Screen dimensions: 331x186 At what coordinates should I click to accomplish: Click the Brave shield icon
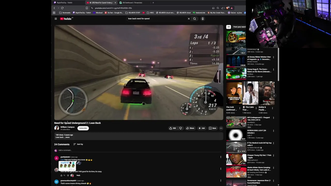point(228,8)
